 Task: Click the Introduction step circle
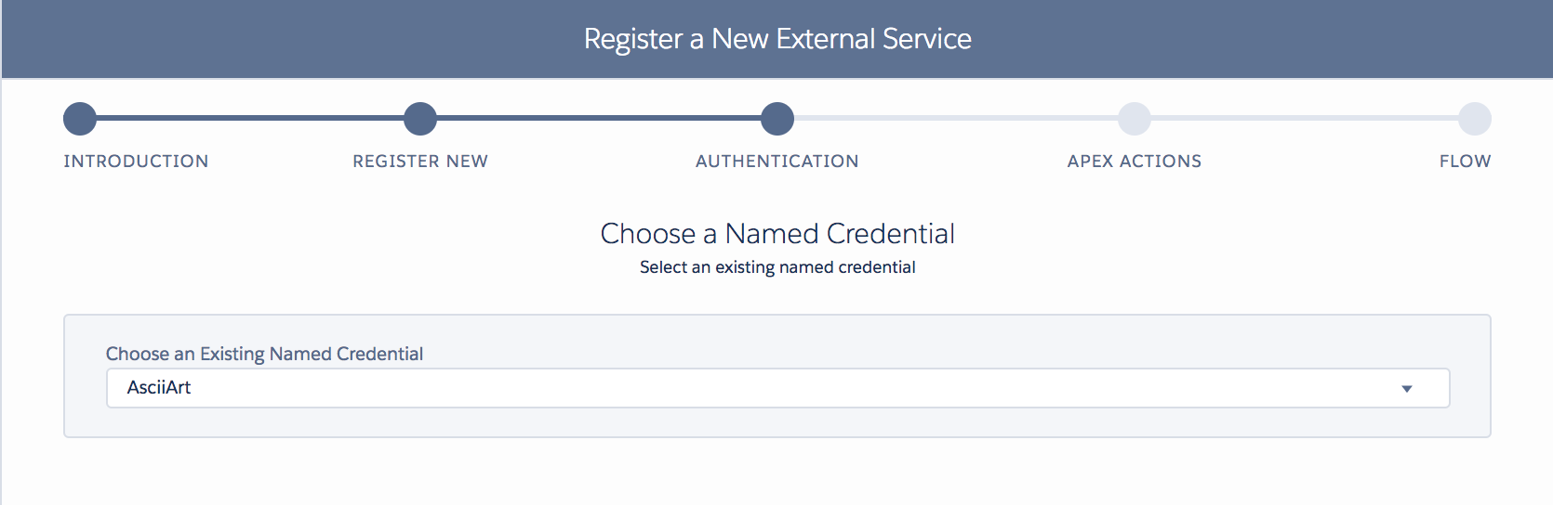coord(80,119)
